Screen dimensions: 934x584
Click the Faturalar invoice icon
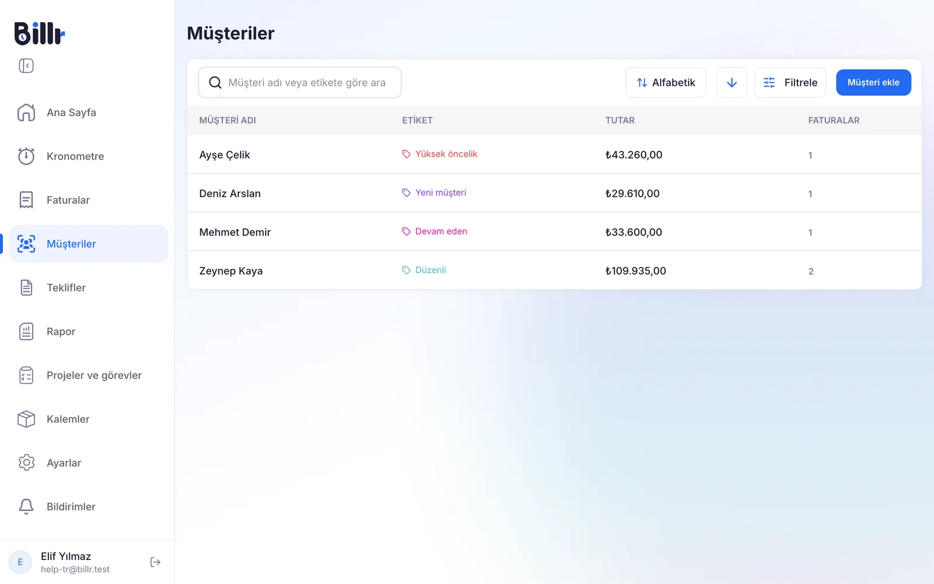point(26,200)
